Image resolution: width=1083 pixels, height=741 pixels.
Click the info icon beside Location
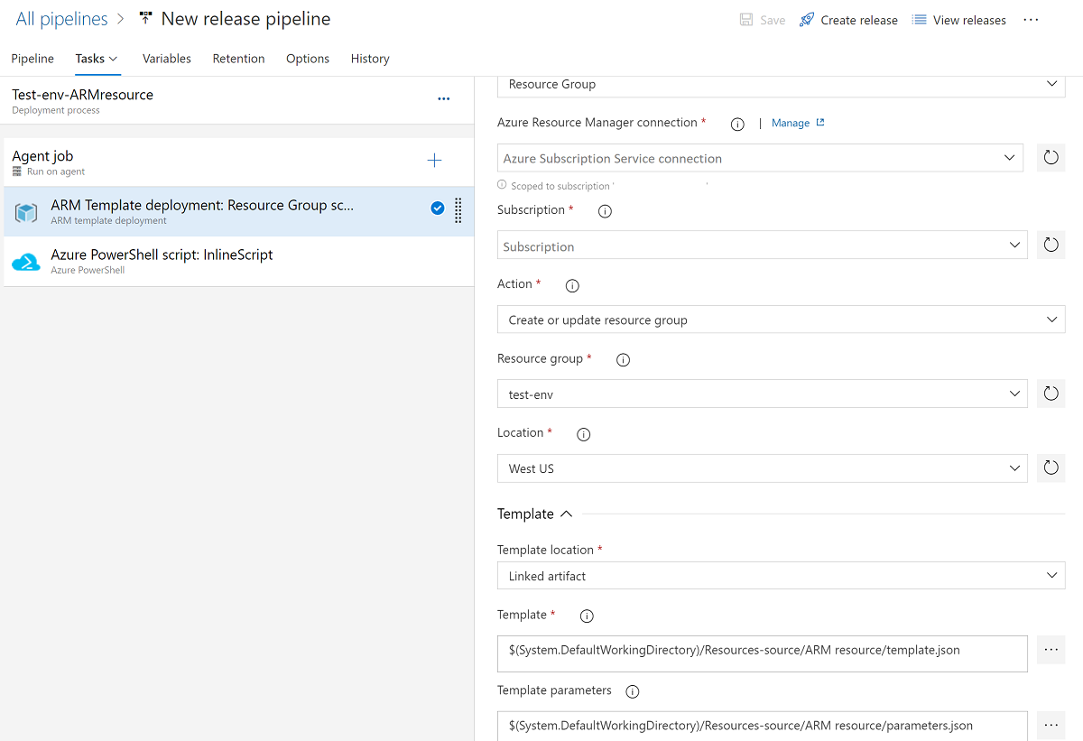(x=583, y=434)
